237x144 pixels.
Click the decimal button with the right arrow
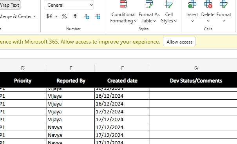[98, 16]
